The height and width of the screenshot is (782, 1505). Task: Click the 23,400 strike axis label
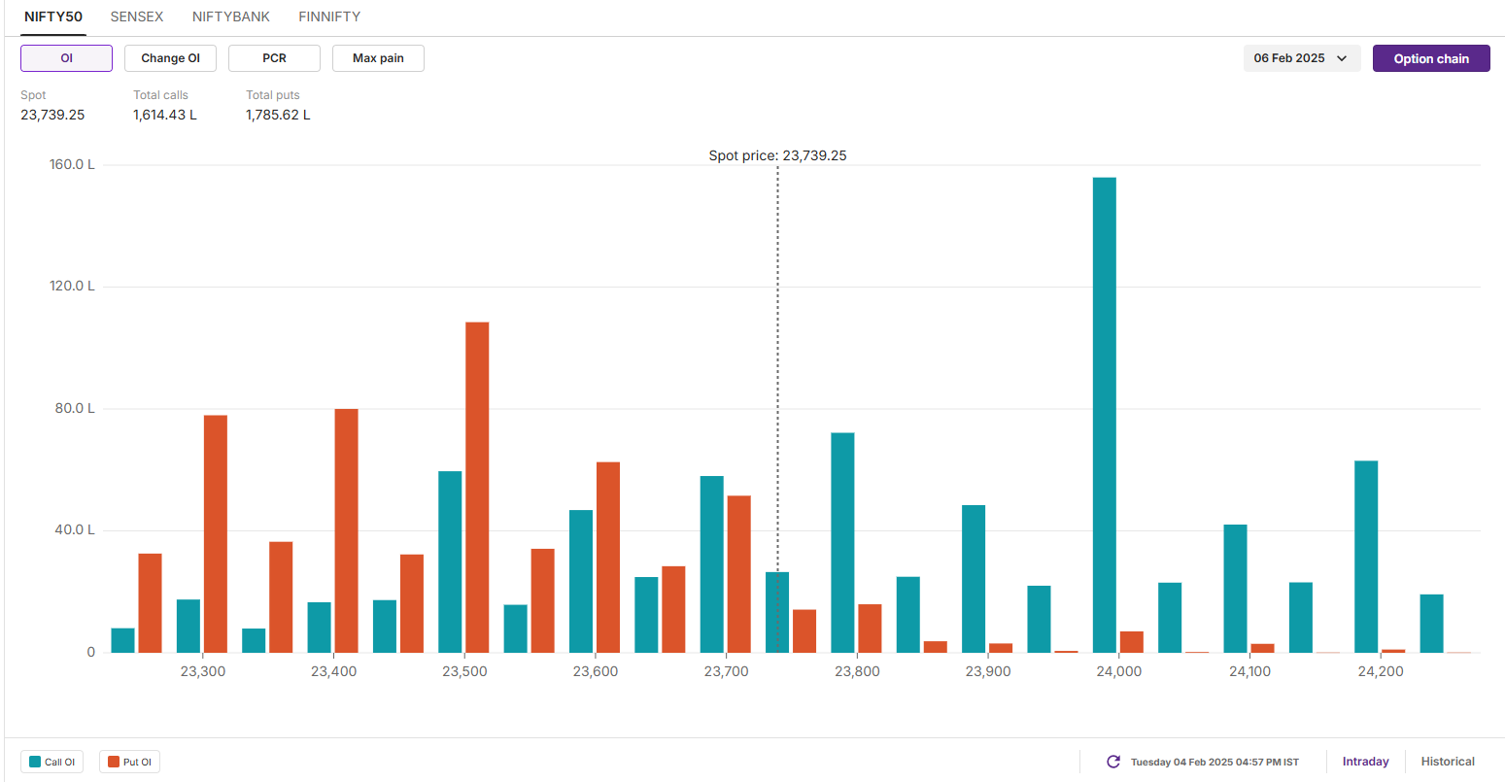pyautogui.click(x=333, y=671)
